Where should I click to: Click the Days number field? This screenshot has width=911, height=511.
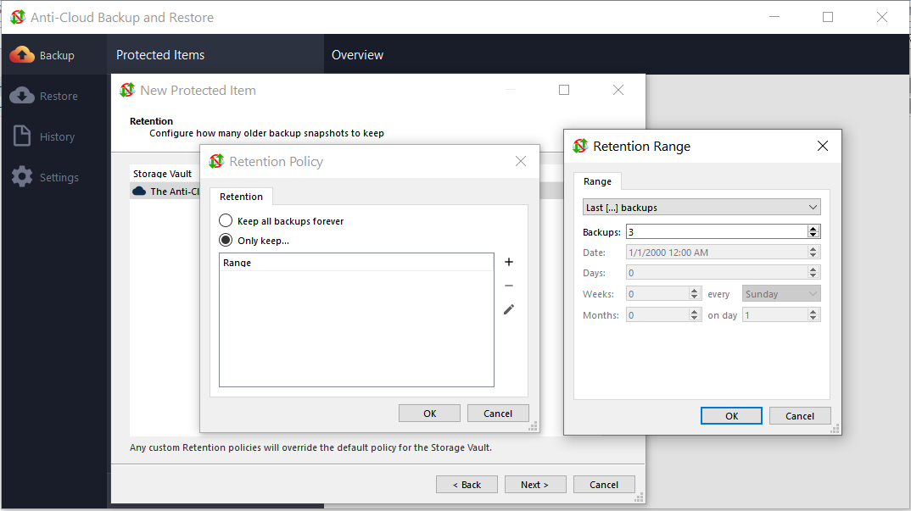point(717,273)
